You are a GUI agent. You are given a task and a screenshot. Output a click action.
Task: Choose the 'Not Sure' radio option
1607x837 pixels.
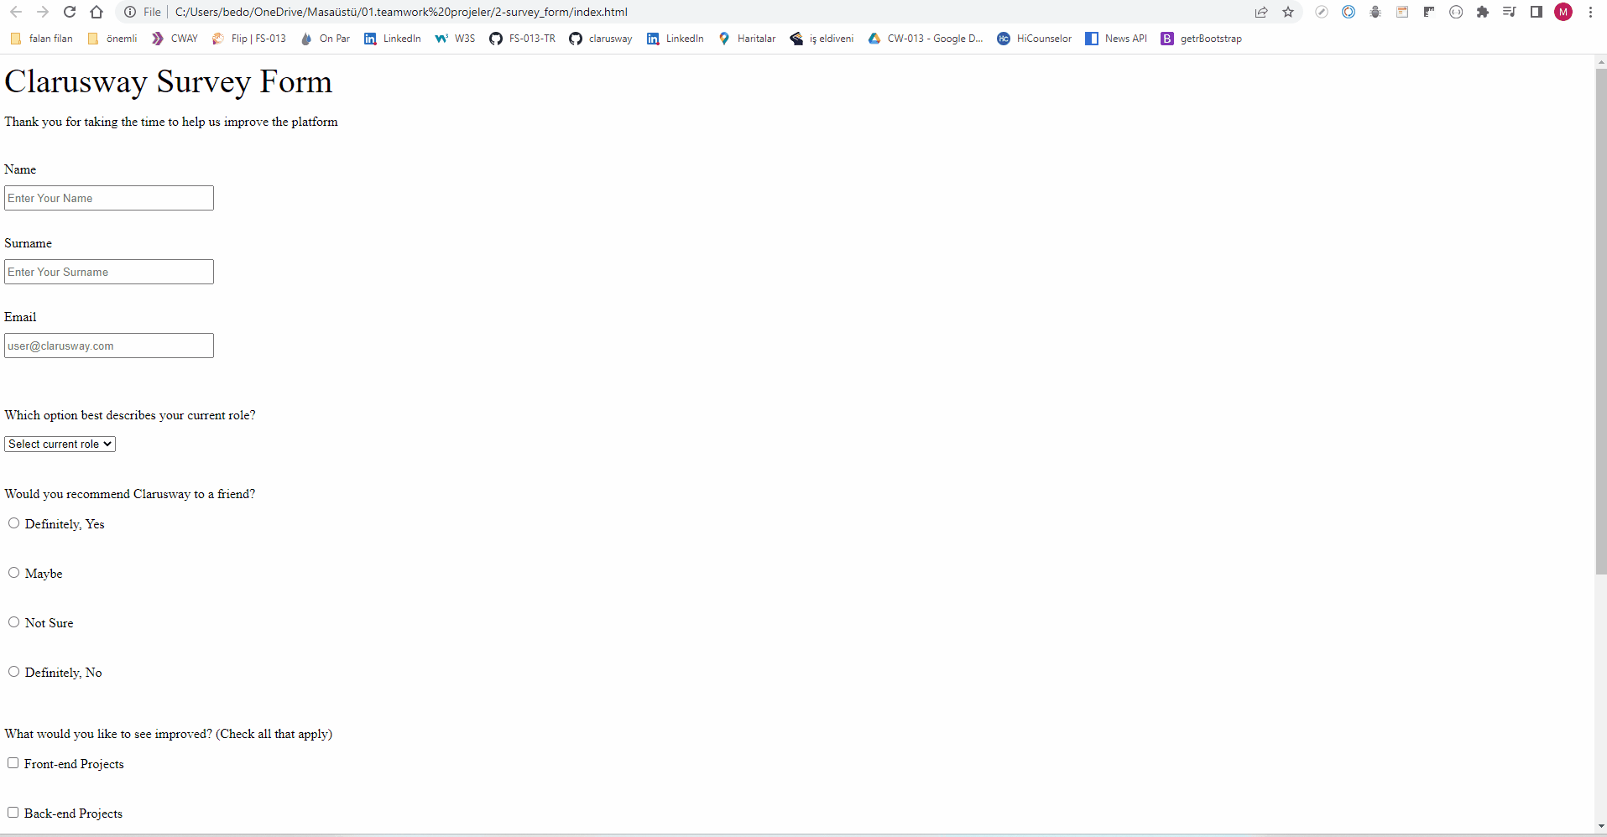pyautogui.click(x=14, y=622)
